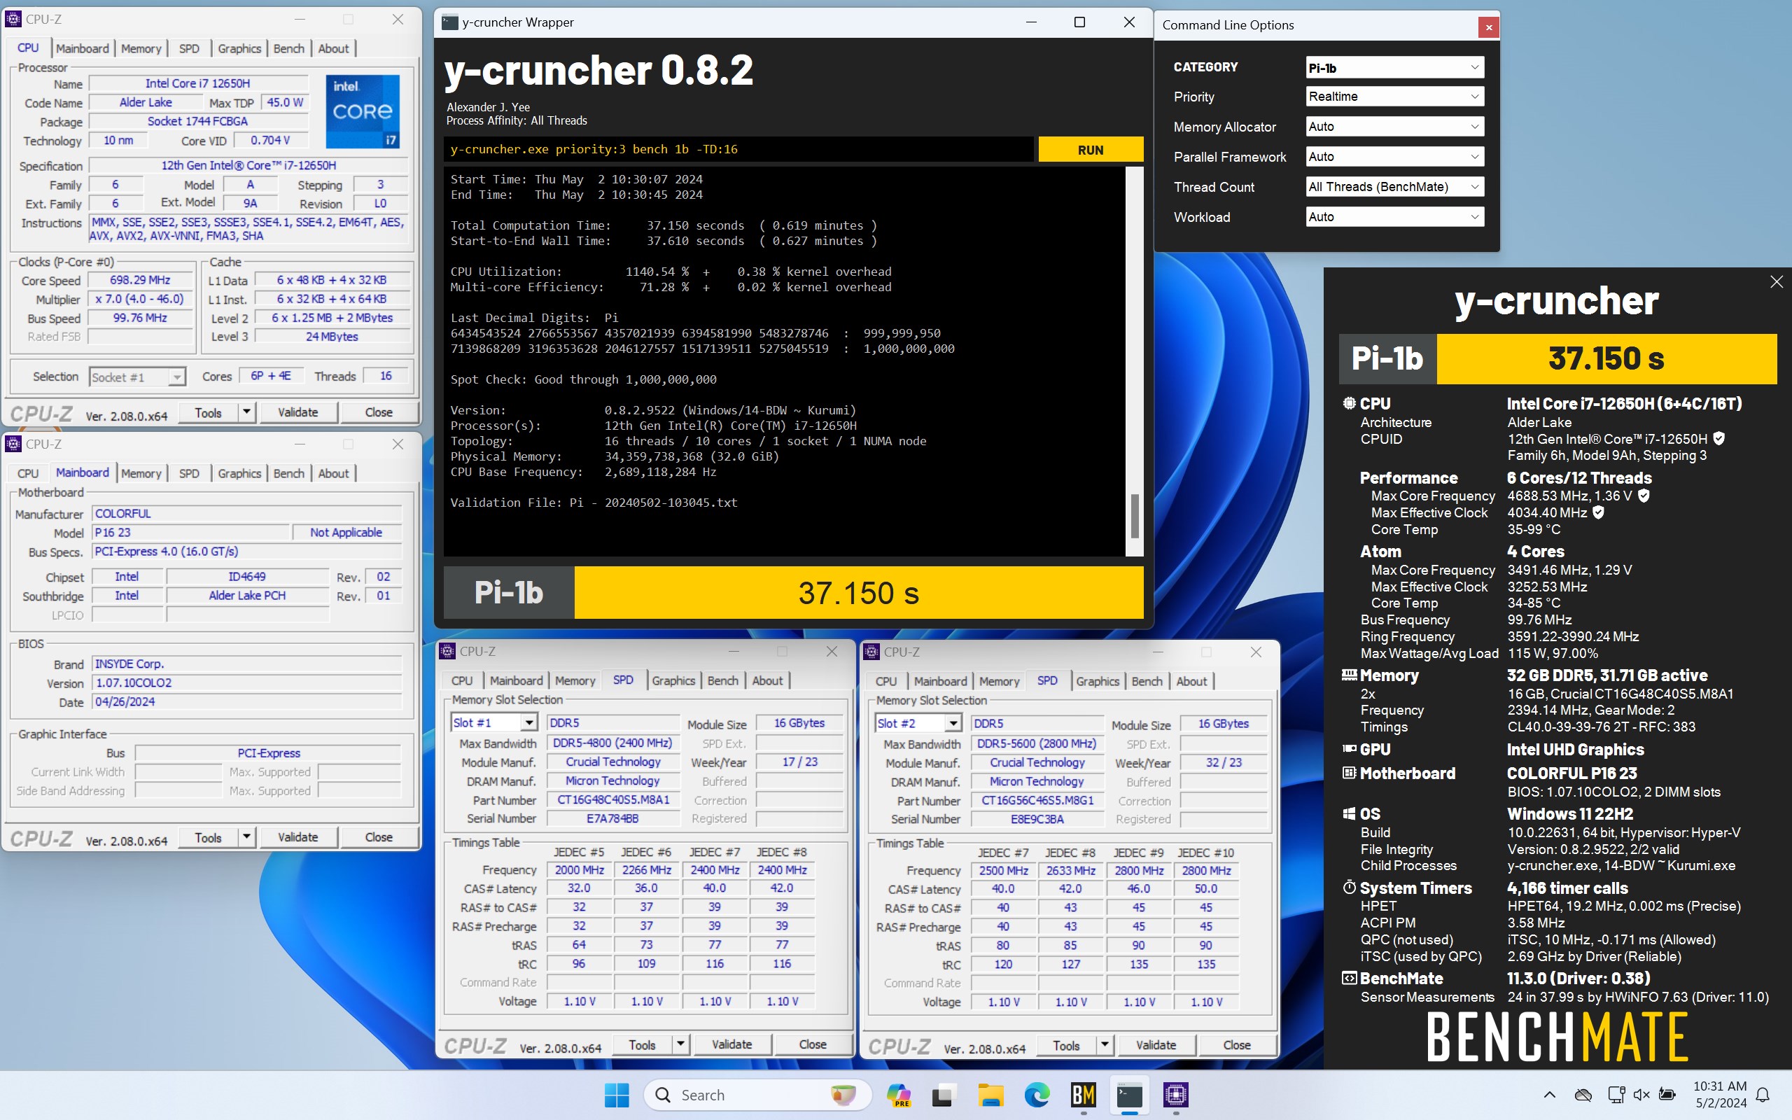
Task: Open Slot #2 memory slot dropdown
Action: [x=918, y=723]
